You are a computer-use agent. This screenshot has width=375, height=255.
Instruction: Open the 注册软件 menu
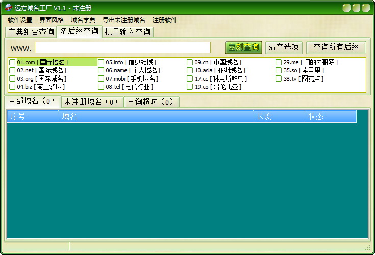coord(164,20)
